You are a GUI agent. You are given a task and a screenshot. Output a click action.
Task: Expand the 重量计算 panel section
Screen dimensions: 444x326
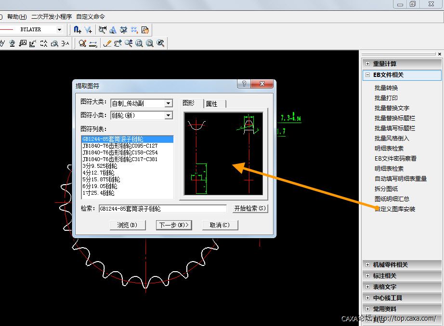point(368,63)
